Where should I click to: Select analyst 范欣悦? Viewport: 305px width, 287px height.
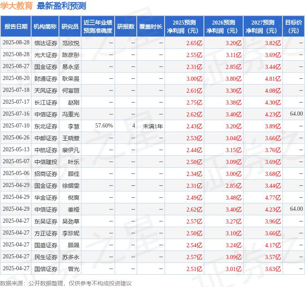(x=71, y=43)
